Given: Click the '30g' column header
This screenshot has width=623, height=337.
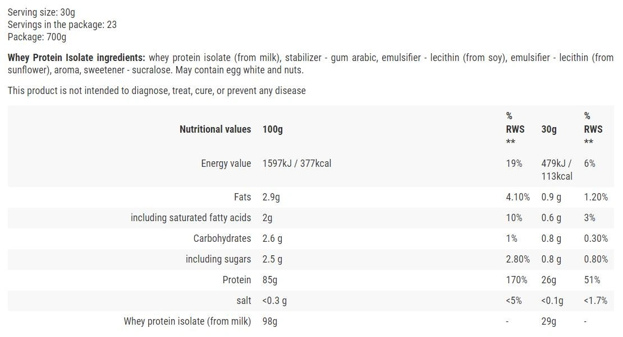Looking at the screenshot, I should click(x=549, y=129).
